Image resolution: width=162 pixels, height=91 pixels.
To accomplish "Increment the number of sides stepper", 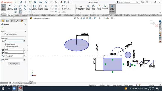I will [25, 40].
